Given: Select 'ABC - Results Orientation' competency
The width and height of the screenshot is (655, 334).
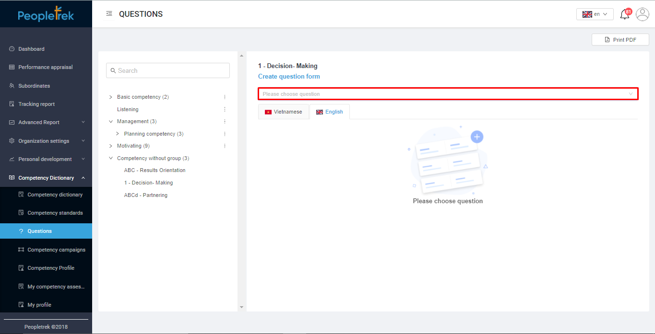Looking at the screenshot, I should pos(155,170).
